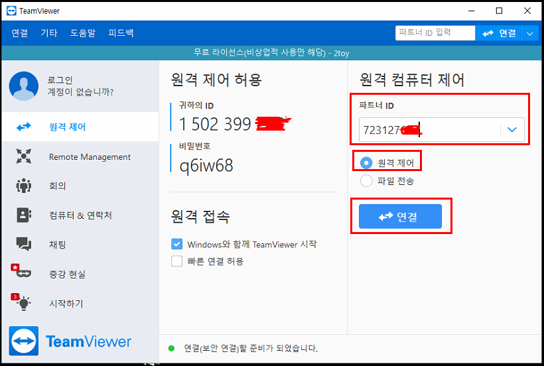
Task: Open the 시작하기 sidebar section
Action: point(80,304)
